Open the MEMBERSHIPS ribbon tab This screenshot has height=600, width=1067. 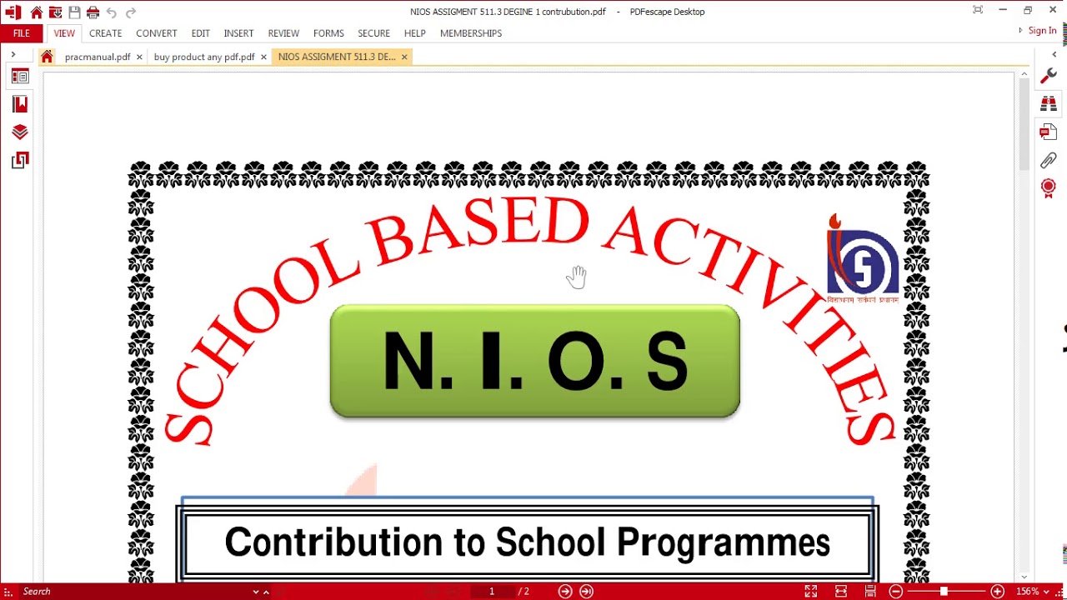[x=471, y=33]
